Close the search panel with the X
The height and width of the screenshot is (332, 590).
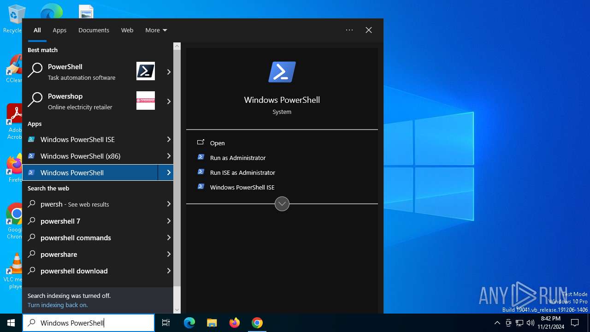click(x=369, y=30)
